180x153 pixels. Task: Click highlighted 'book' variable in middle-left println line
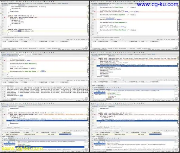point(43,71)
